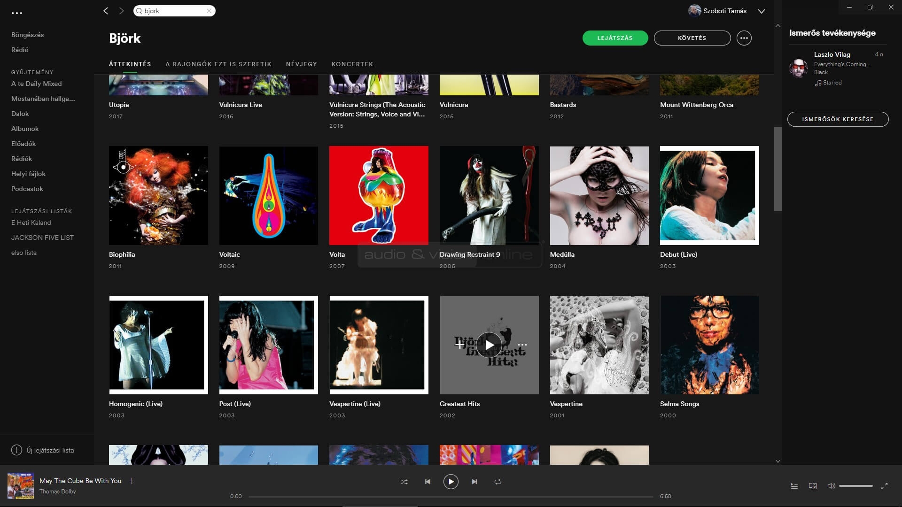This screenshot has height=507, width=902.
Task: Open the user menu chevron next to Szoboti Tamás
Action: (762, 11)
